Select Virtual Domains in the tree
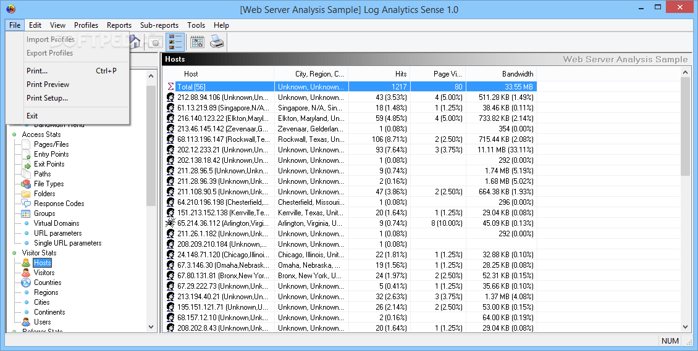 57,223
